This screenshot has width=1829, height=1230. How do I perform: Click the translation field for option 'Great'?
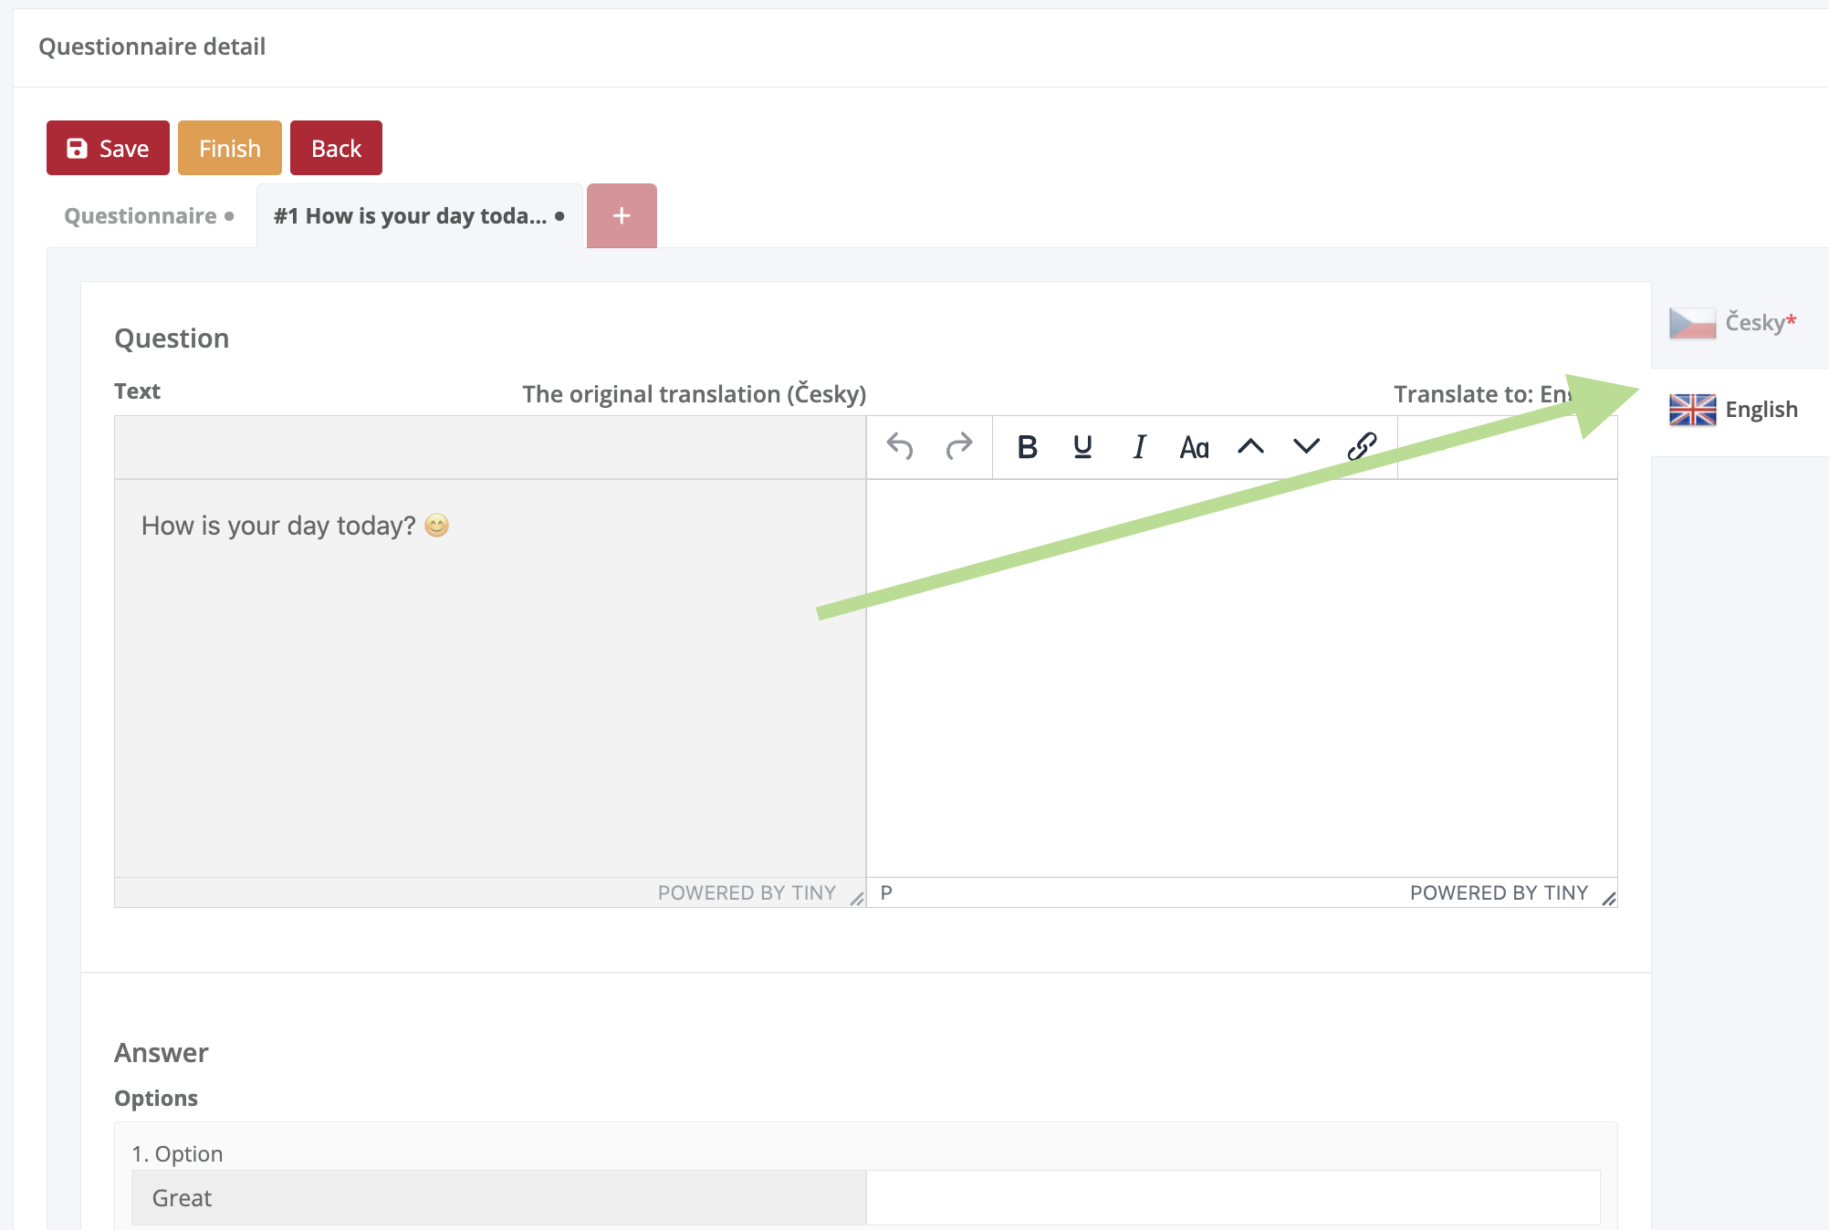1232,1197
